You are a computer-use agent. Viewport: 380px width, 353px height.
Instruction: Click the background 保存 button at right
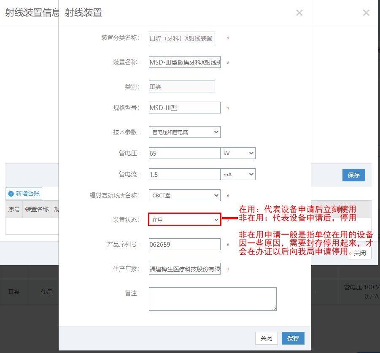tap(353, 175)
